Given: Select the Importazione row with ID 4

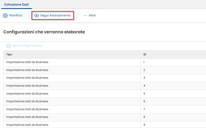Looking at the screenshot, I should pyautogui.click(x=27, y=86).
